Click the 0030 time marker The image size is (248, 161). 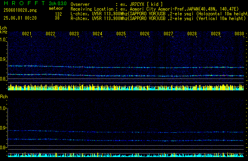(239, 34)
